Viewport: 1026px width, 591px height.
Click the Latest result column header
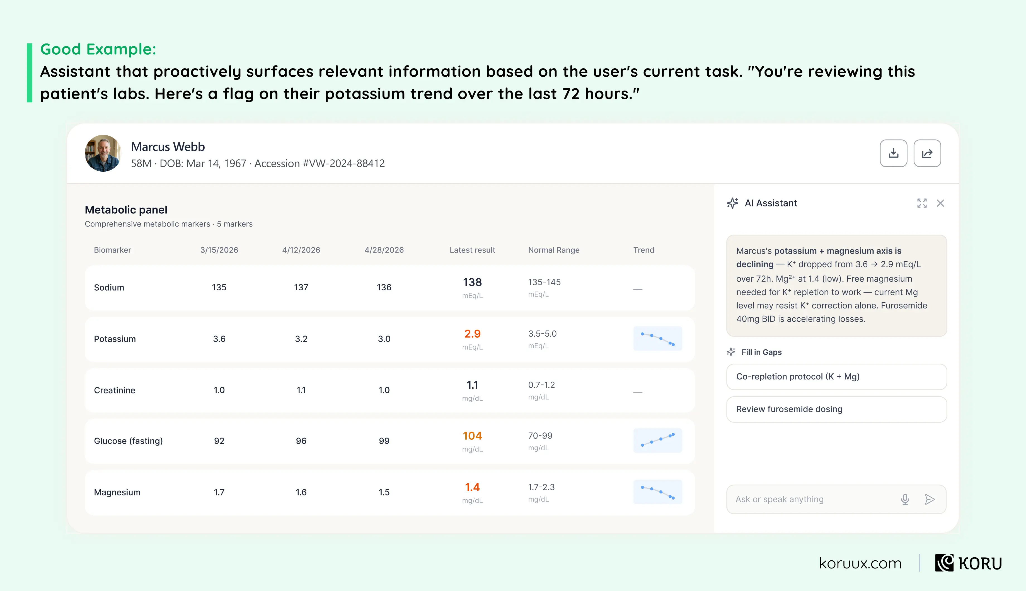[472, 250]
